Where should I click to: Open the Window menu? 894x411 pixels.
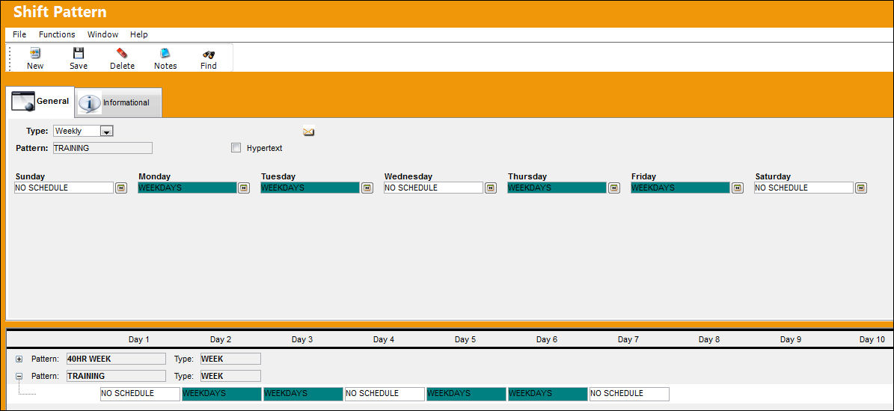click(102, 34)
